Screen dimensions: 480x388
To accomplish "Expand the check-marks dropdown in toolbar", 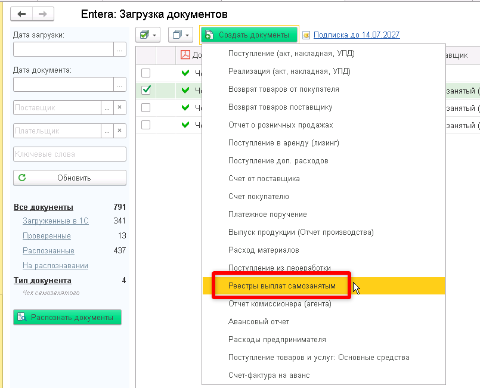I will [x=148, y=35].
